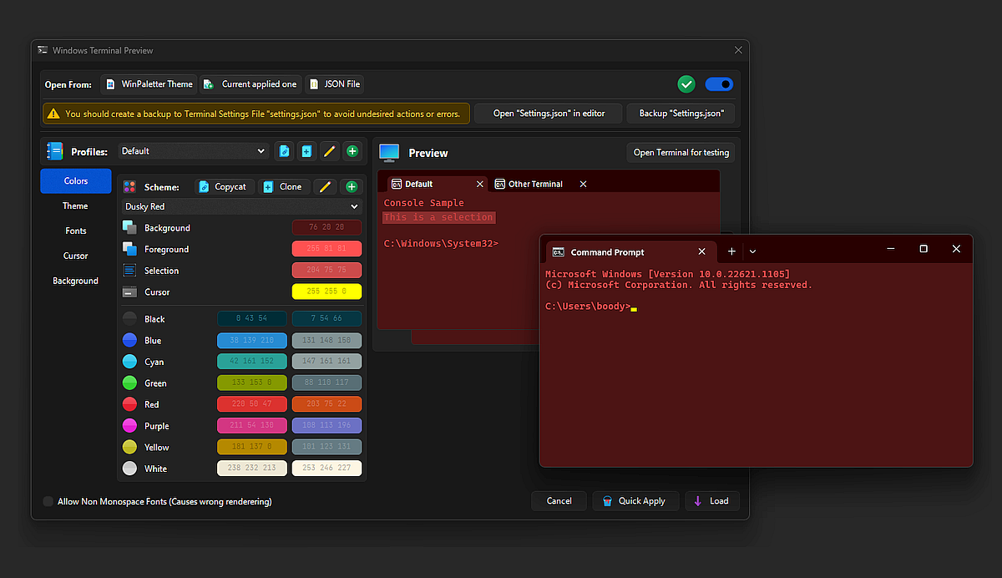Click the WinPaletter Theme button
This screenshot has height=578, width=1002.
pyautogui.click(x=149, y=84)
